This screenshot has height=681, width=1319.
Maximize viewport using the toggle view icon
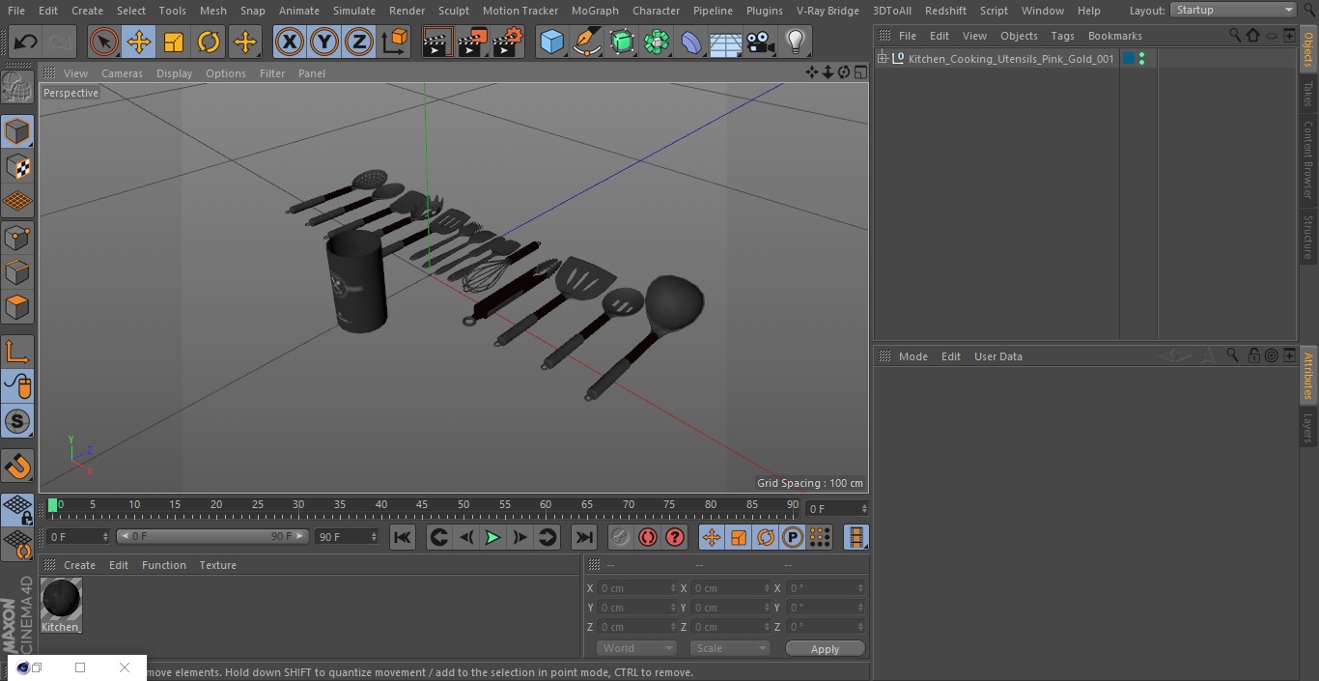tap(859, 72)
